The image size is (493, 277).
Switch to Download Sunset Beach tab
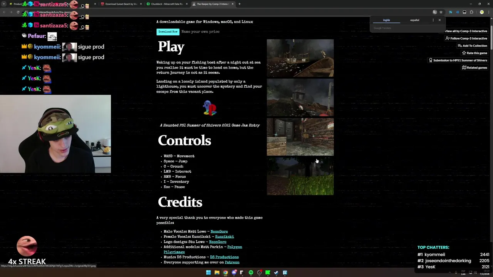pyautogui.click(x=121, y=4)
